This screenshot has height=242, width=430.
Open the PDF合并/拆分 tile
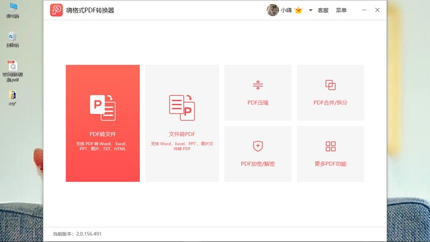pos(331,92)
